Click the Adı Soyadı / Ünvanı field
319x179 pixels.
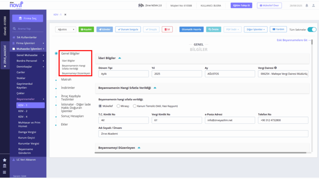click(203, 134)
